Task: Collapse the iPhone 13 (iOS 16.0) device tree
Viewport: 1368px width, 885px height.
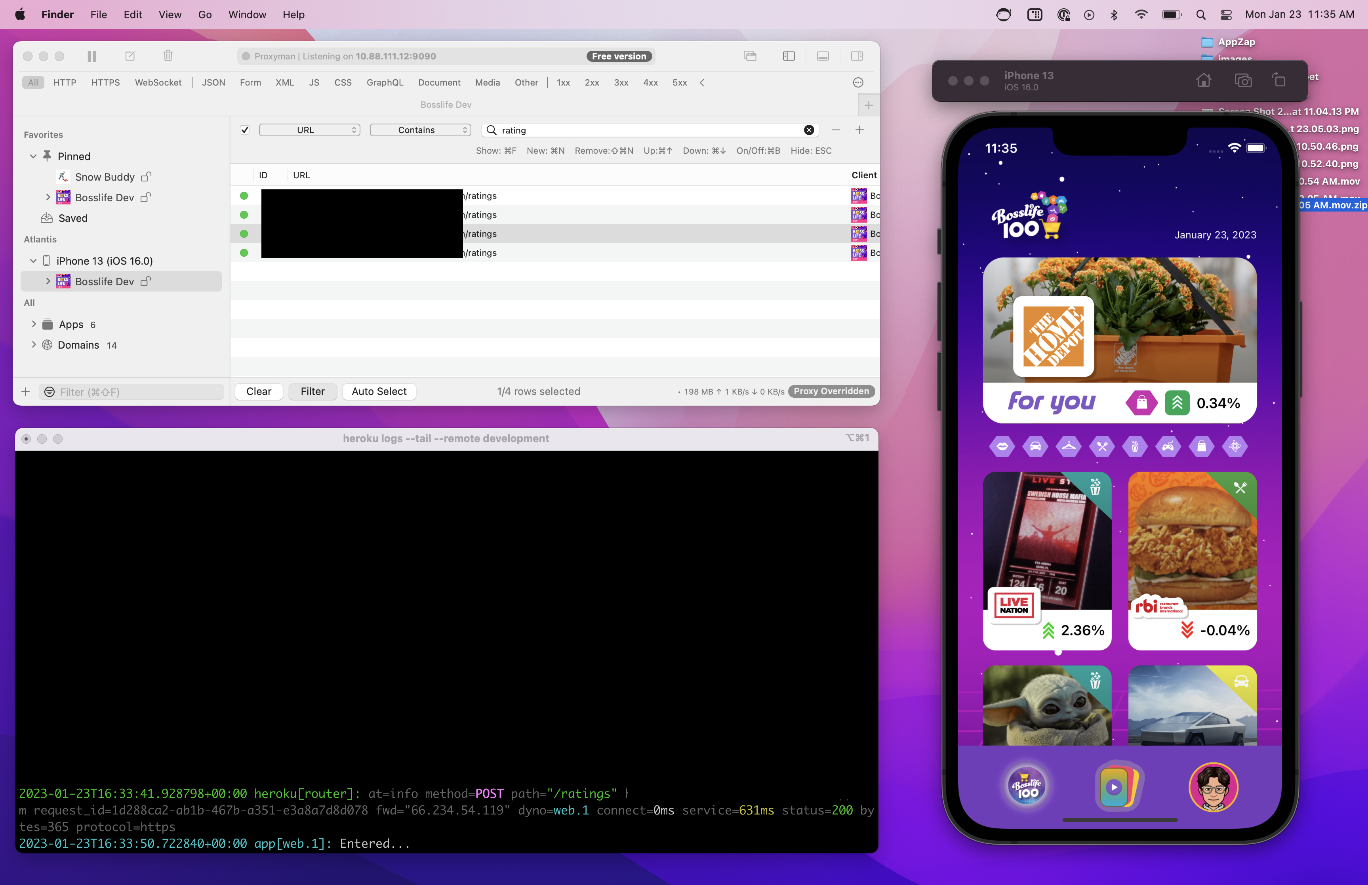Action: pyautogui.click(x=33, y=260)
